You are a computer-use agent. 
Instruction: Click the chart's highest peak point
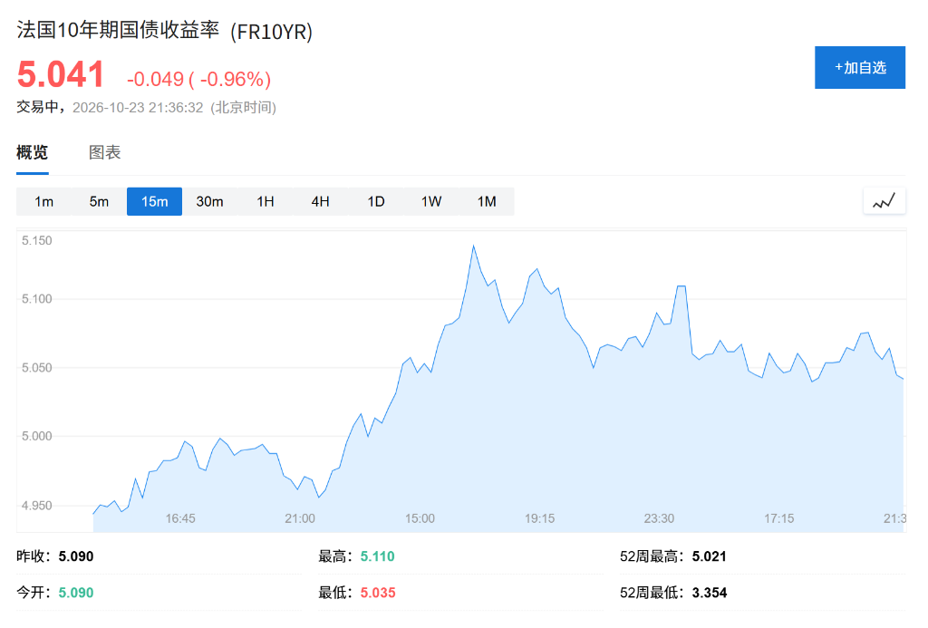pyautogui.click(x=473, y=246)
